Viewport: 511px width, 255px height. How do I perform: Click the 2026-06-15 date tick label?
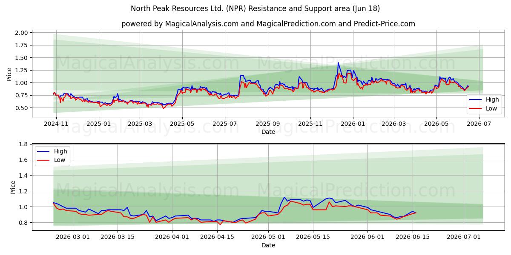412,237
